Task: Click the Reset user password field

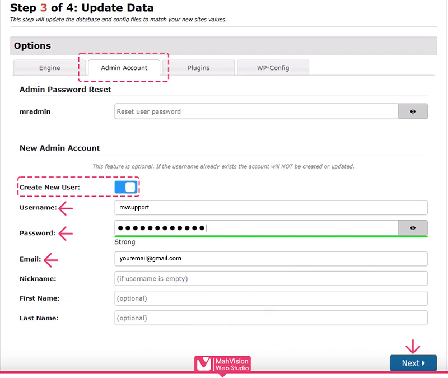Action: click(256, 111)
